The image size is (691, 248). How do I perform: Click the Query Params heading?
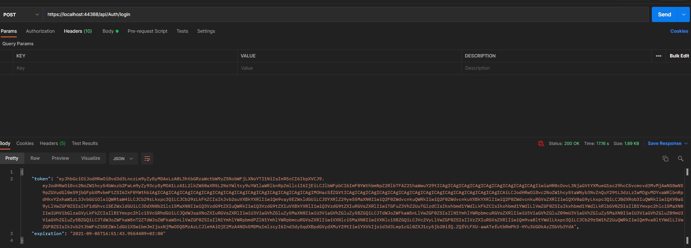coord(18,44)
